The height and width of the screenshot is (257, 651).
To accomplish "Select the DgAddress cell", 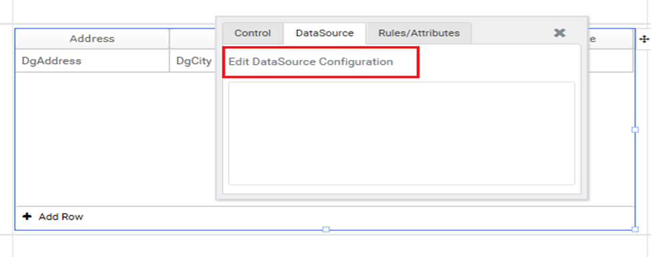I will pos(92,61).
